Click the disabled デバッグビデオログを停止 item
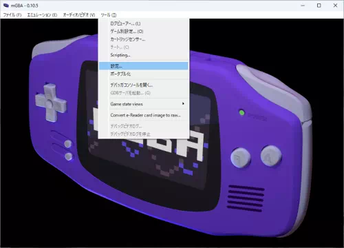 144,134
